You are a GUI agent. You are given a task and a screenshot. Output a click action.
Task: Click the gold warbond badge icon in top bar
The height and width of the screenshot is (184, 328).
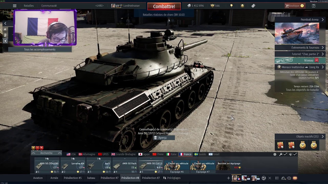[x=242, y=6]
